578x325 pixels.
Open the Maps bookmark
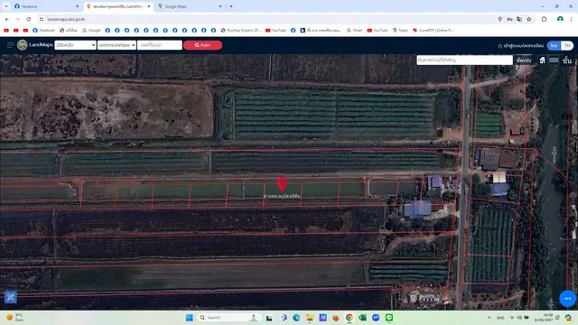pyautogui.click(x=400, y=30)
